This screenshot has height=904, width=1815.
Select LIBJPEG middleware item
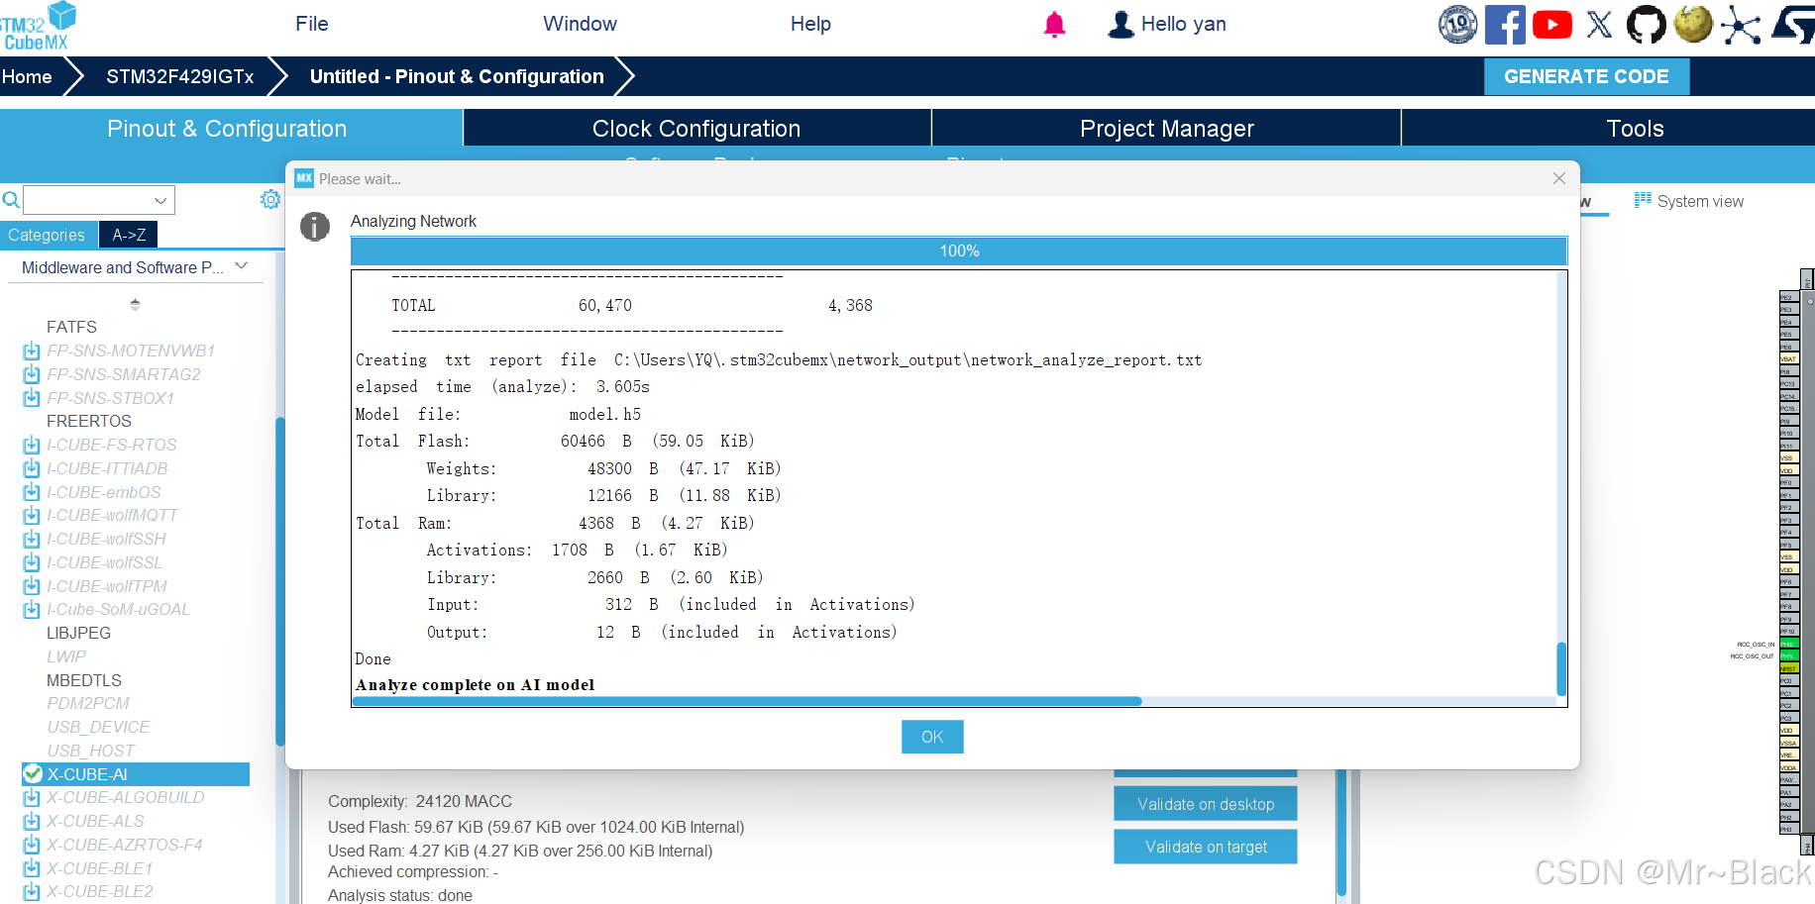tap(78, 633)
